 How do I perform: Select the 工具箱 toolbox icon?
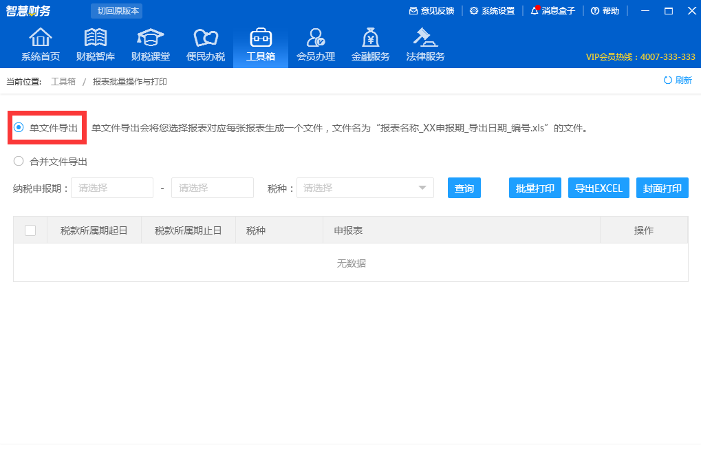pos(260,43)
